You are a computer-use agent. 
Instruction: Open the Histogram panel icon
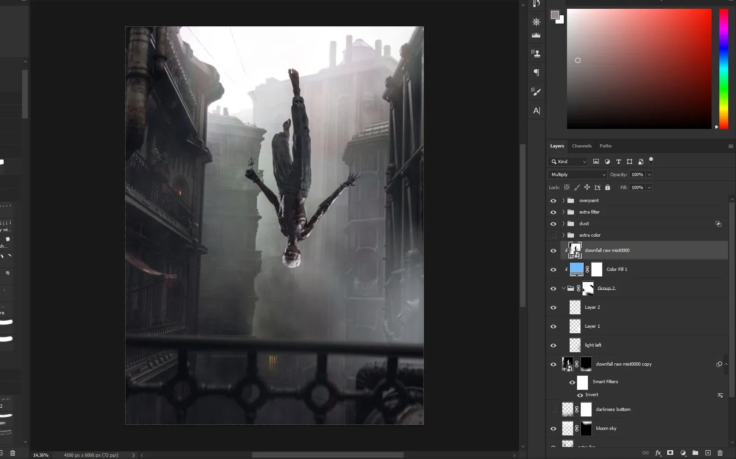coord(536,35)
